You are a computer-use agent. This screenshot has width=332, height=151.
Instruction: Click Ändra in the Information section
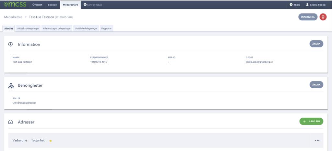(x=316, y=44)
